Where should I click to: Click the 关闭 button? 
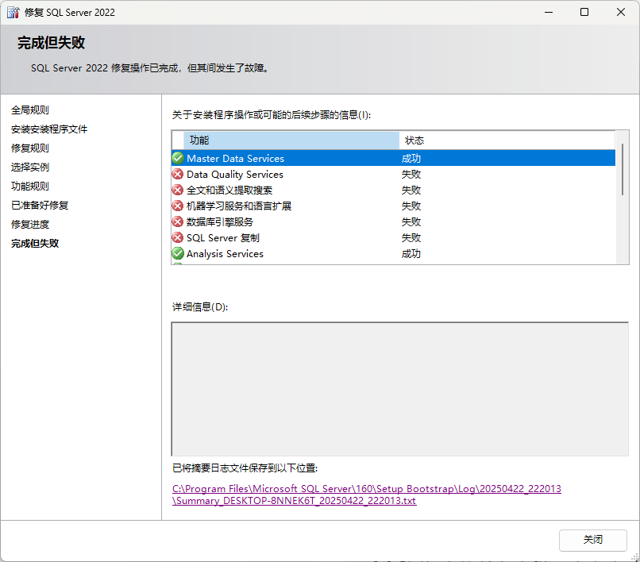point(592,540)
